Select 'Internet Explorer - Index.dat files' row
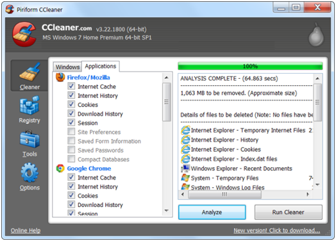 click(246, 159)
